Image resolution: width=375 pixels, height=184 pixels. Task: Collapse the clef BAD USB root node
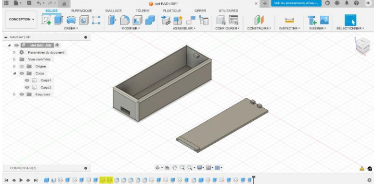click(x=9, y=45)
